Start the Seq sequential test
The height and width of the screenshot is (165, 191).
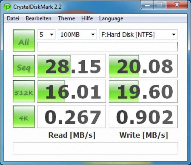pyautogui.click(x=24, y=66)
